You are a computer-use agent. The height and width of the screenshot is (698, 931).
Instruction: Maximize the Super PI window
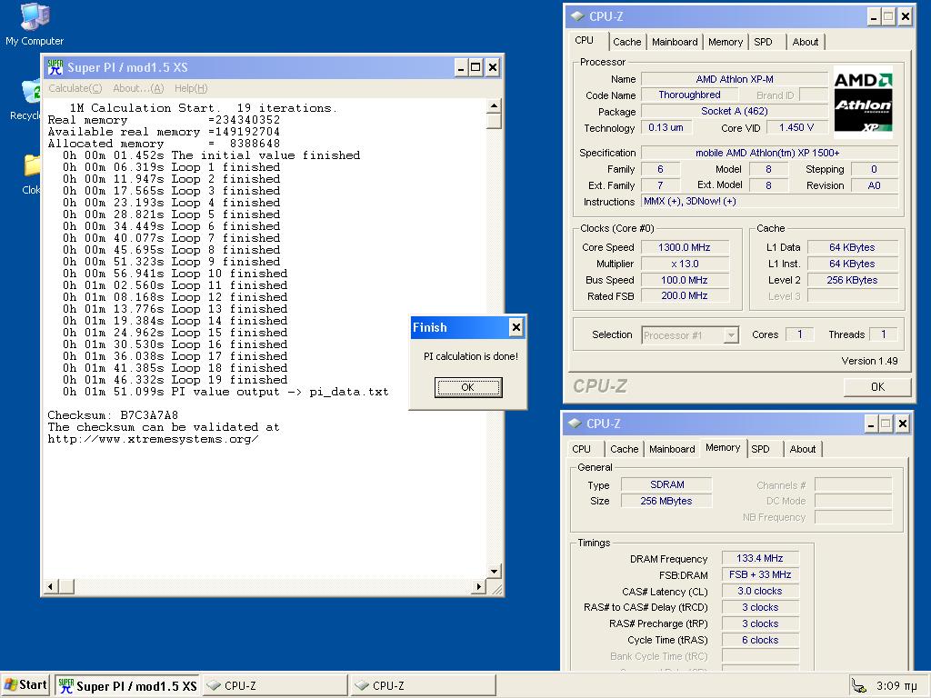[476, 67]
